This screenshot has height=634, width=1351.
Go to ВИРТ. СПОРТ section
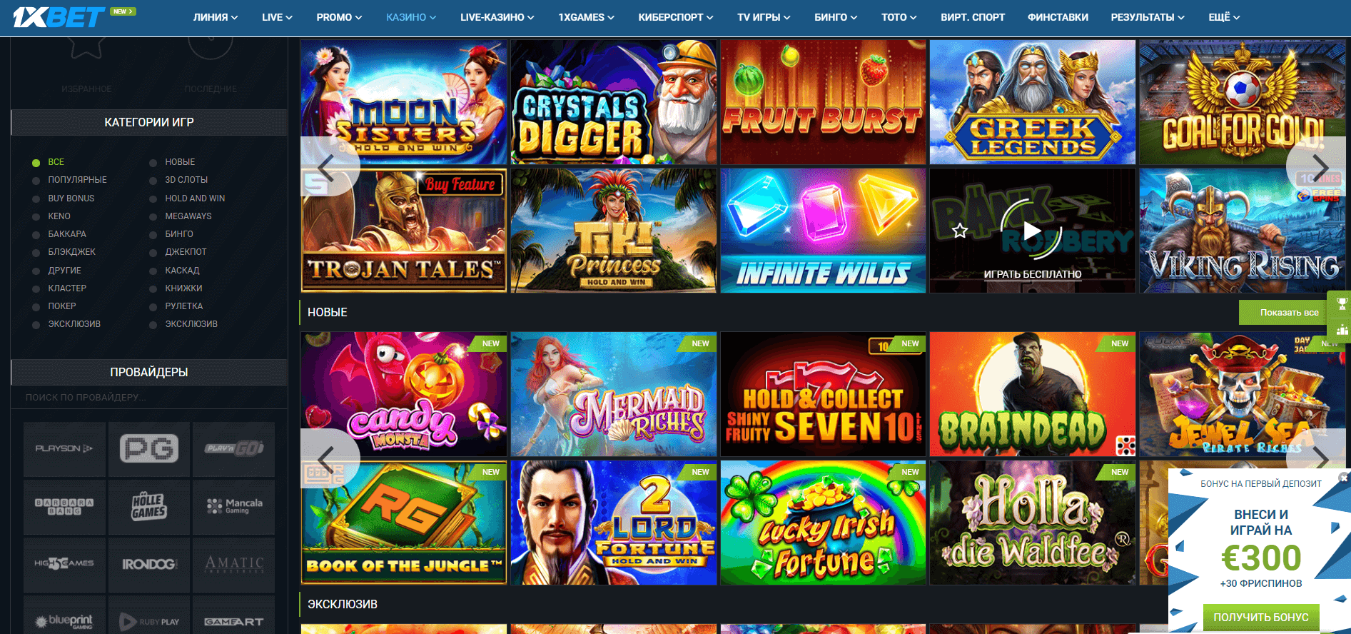click(x=972, y=17)
